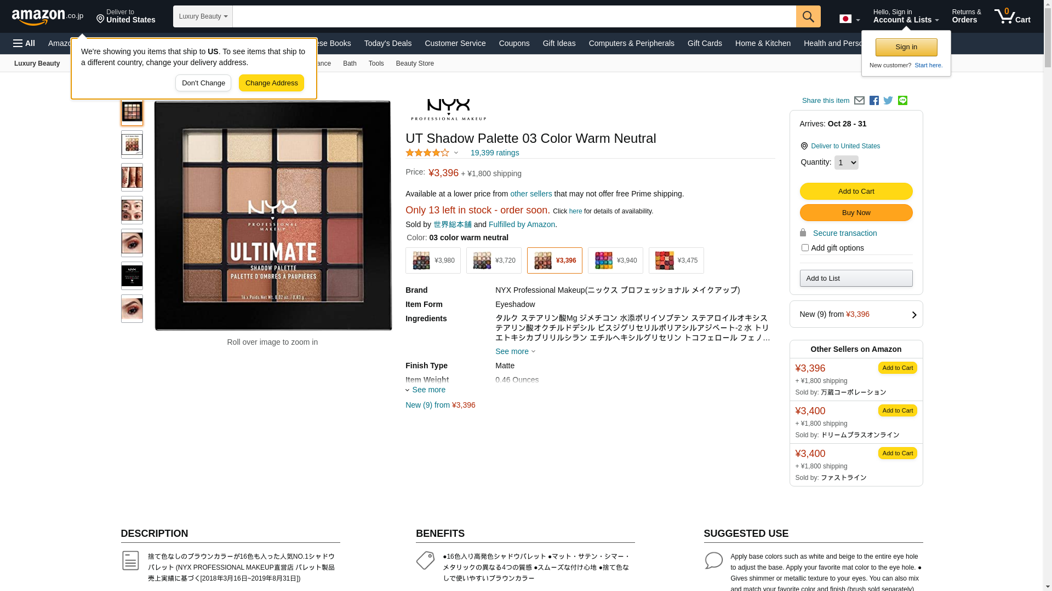The image size is (1052, 591).
Task: Open the Quantity dropdown
Action: click(x=846, y=163)
